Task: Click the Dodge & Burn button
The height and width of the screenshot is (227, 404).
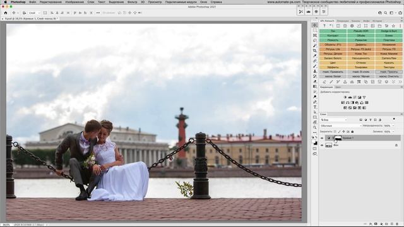Action: click(x=389, y=31)
